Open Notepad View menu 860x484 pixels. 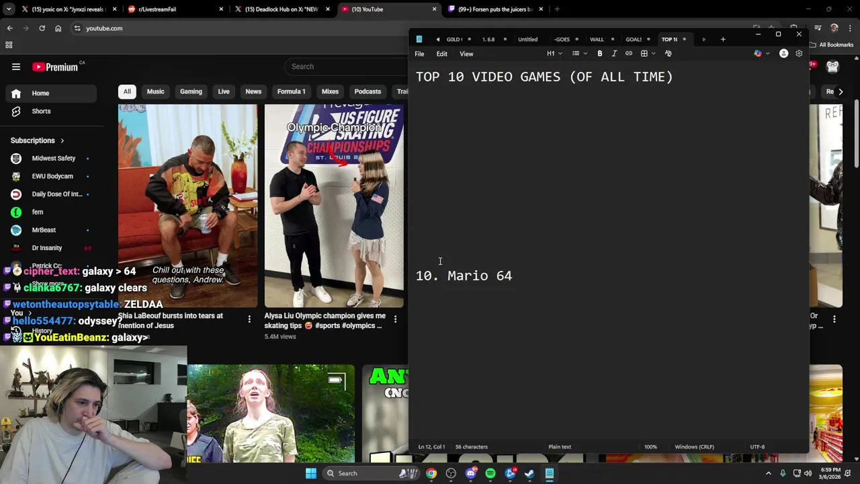tap(466, 54)
